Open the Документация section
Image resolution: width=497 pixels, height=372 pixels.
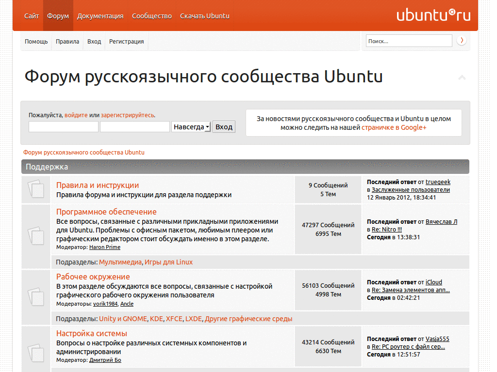[x=100, y=15]
